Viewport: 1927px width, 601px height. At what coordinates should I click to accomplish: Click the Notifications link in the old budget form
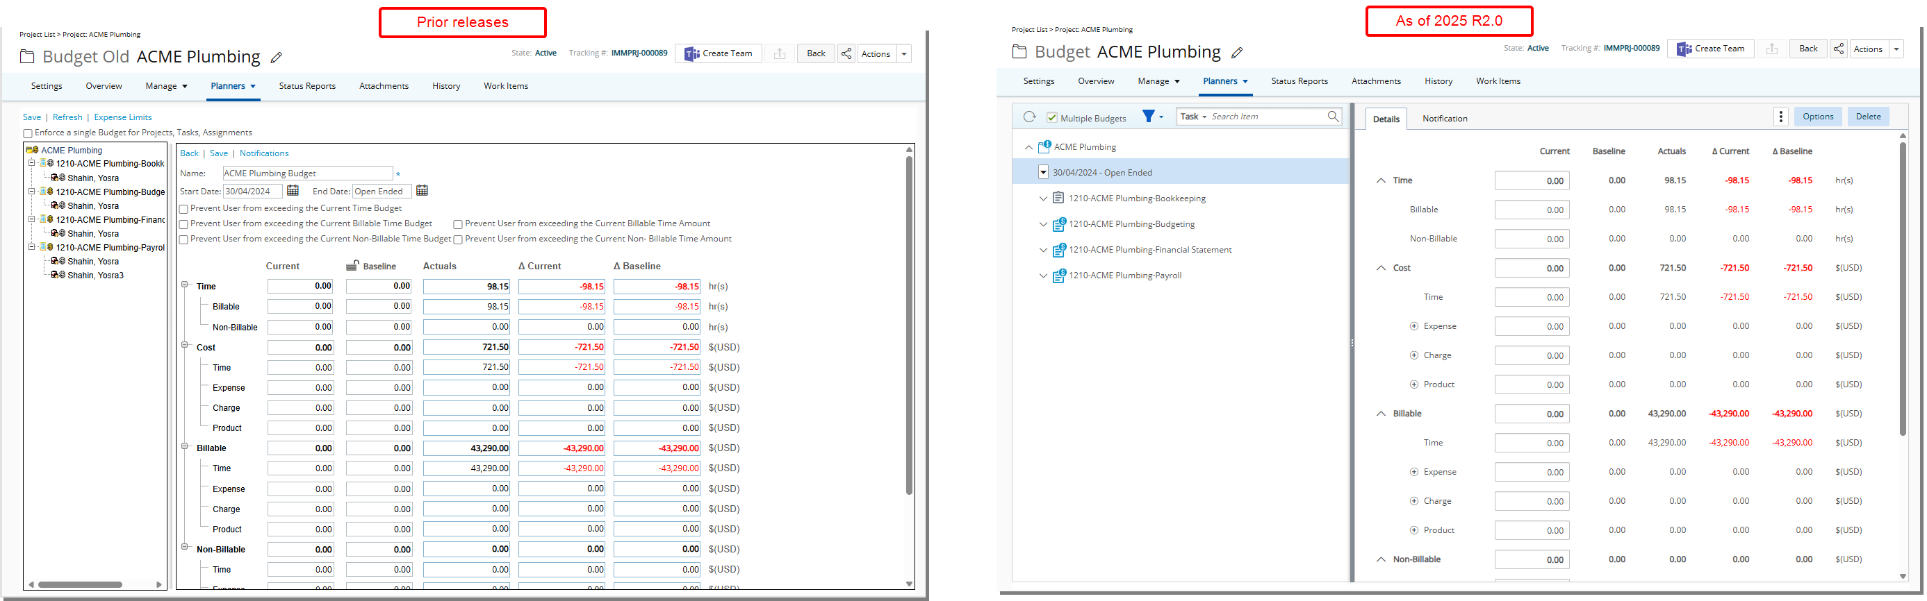[264, 153]
